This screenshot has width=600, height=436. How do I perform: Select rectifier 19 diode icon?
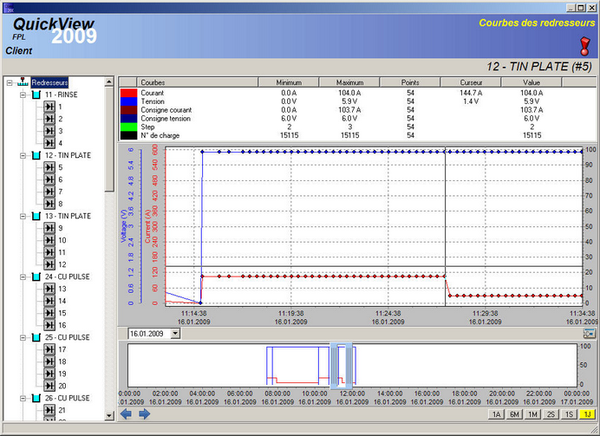tap(49, 374)
